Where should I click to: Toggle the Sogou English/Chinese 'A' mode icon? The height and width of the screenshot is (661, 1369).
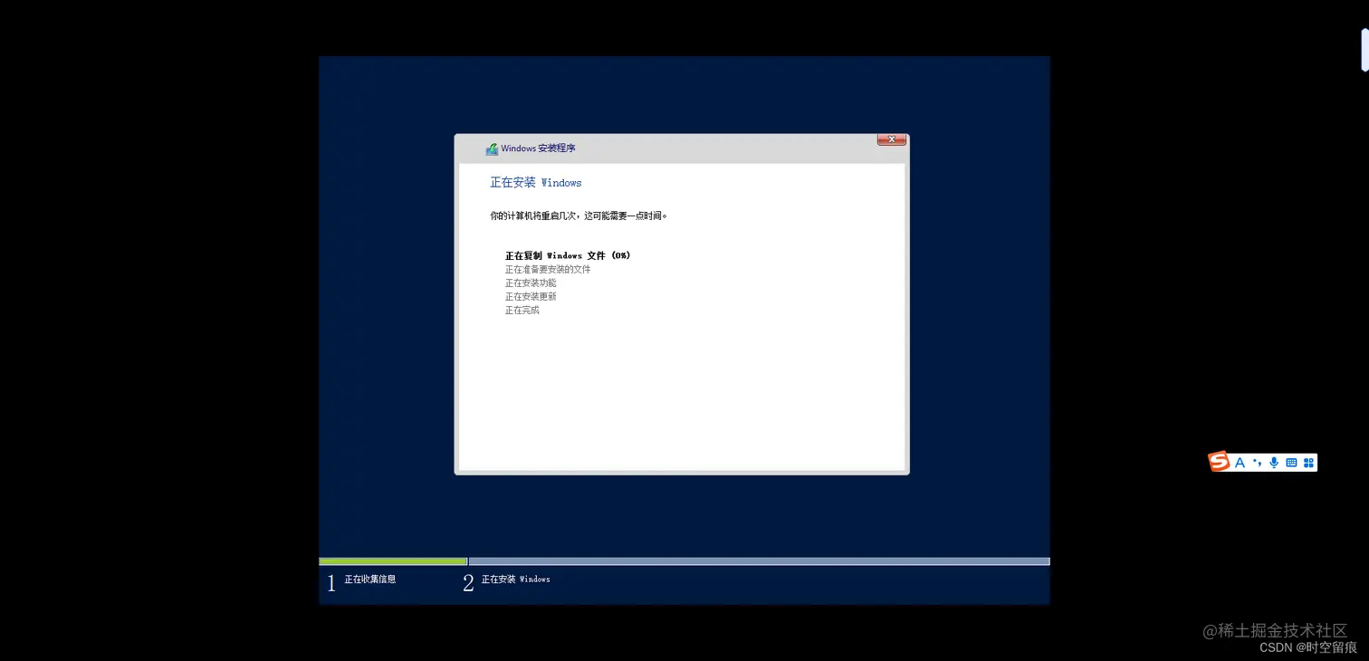(1240, 463)
